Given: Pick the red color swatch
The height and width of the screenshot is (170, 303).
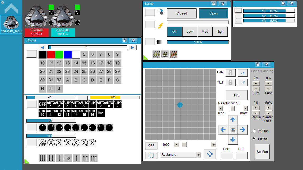Looking at the screenshot, I should pos(51,55).
